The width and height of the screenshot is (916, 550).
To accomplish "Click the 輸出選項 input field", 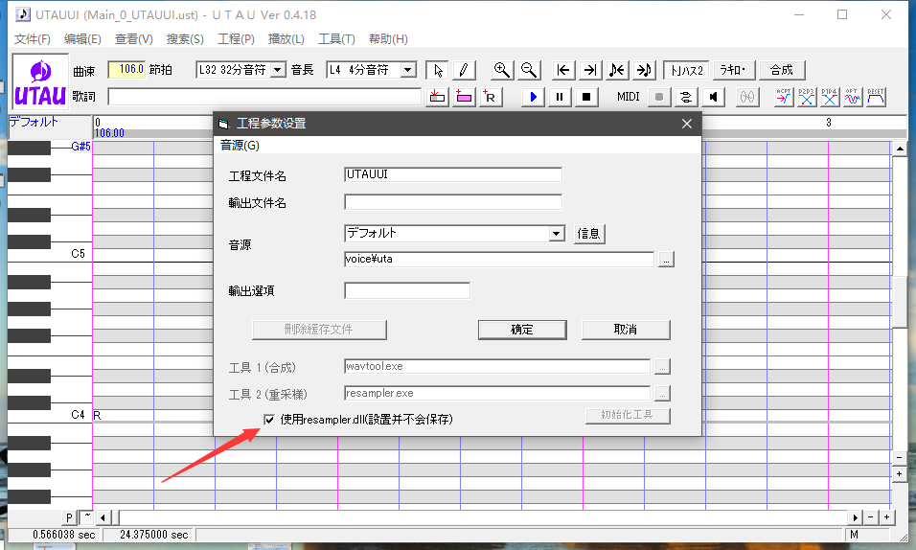I will pyautogui.click(x=407, y=290).
